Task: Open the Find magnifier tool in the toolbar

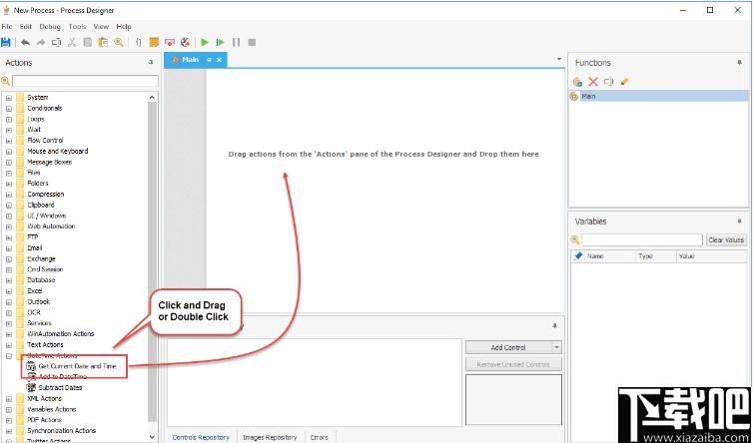Action: coord(119,42)
